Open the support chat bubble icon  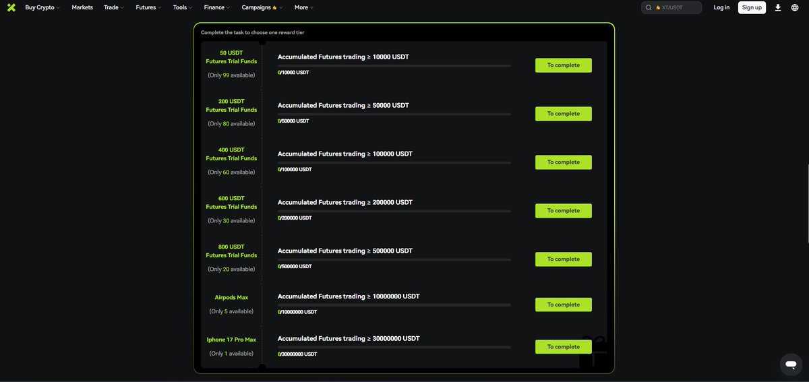[791, 364]
